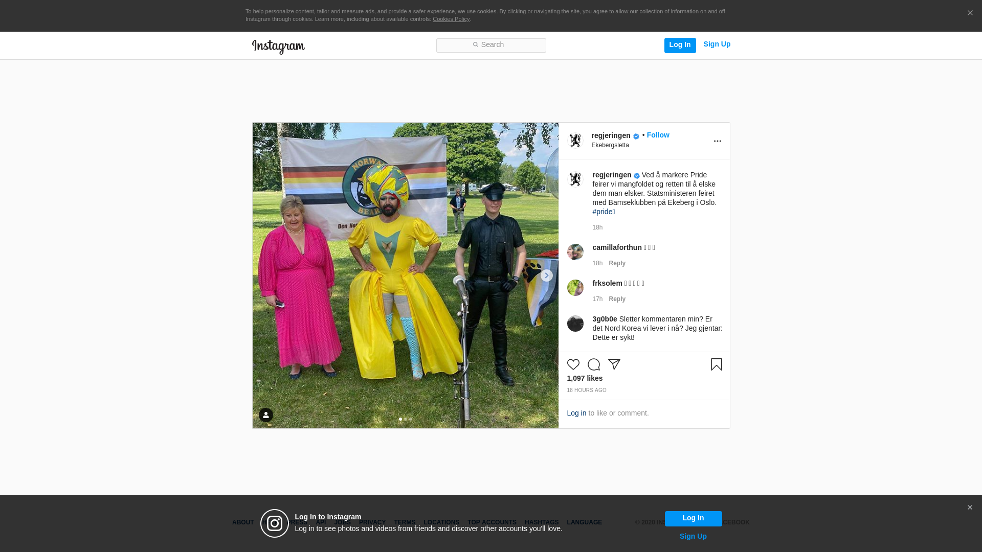The height and width of the screenshot is (552, 982).
Task: Open TOP ACCOUNTS footer menu item
Action: click(x=492, y=522)
